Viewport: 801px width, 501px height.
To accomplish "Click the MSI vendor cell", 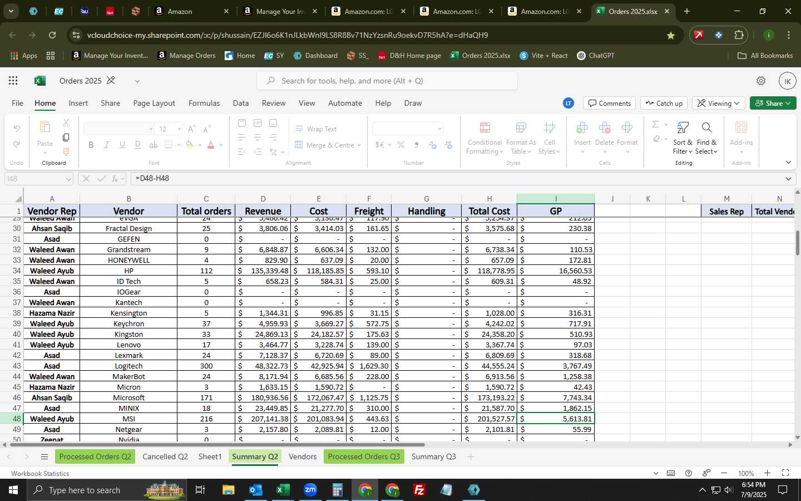I will pos(128,419).
